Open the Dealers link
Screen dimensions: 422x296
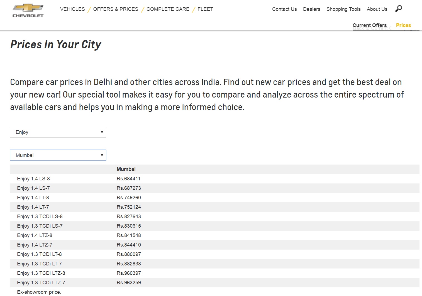tap(312, 9)
